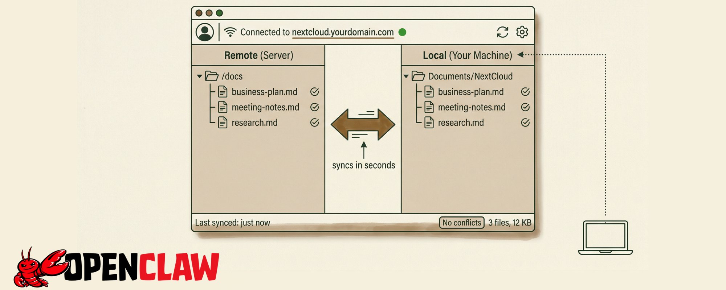This screenshot has width=726, height=290.
Task: Toggle sync check for remote business-plan.md
Action: pos(314,92)
